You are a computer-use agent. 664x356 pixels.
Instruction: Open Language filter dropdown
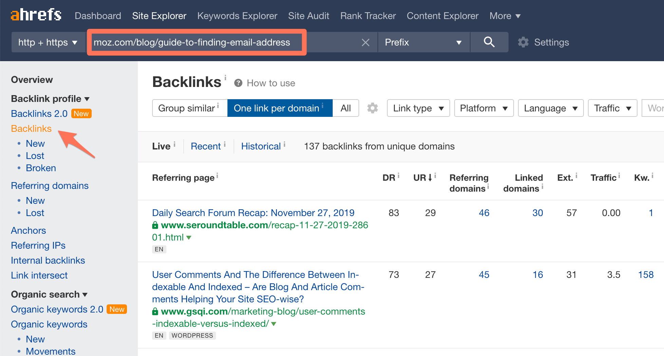551,108
